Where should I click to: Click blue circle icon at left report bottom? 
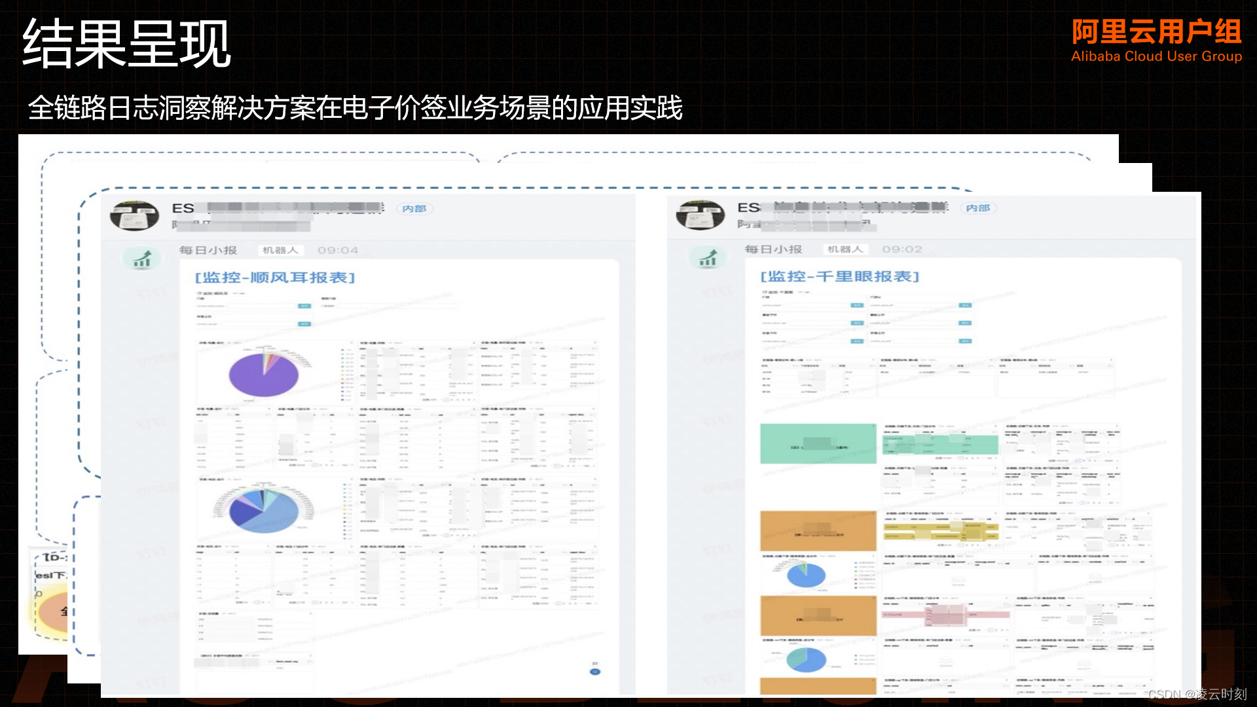[x=594, y=672]
